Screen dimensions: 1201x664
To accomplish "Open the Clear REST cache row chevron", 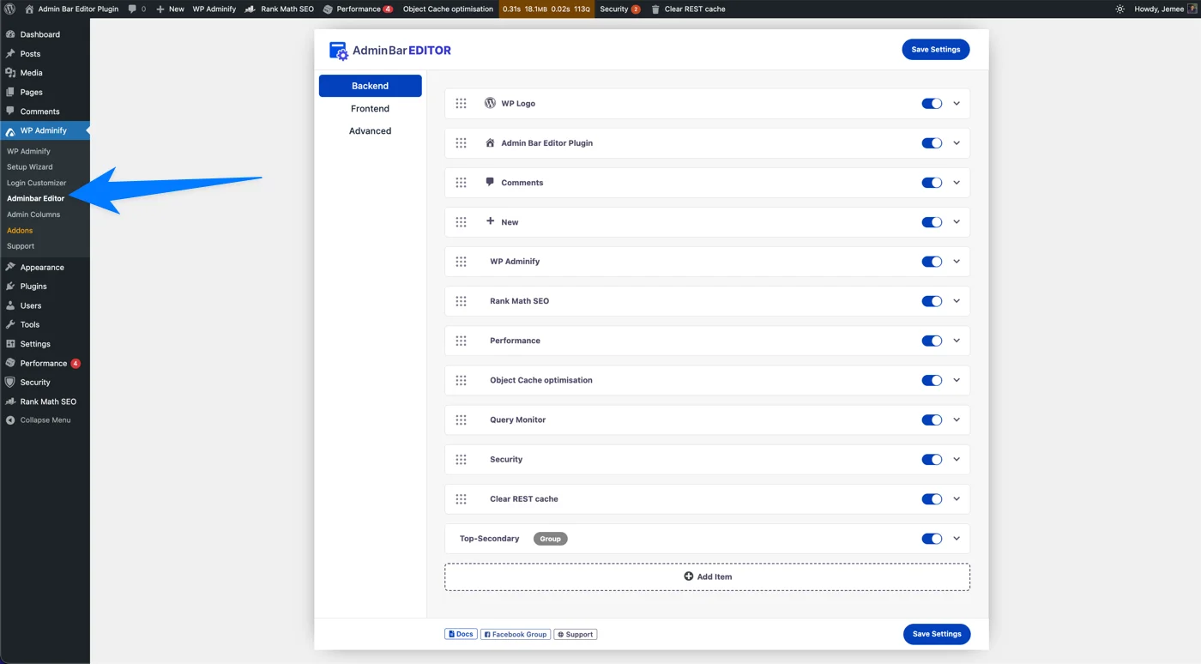I will pyautogui.click(x=956, y=498).
